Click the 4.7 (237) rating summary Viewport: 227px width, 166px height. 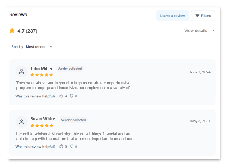click(x=27, y=31)
